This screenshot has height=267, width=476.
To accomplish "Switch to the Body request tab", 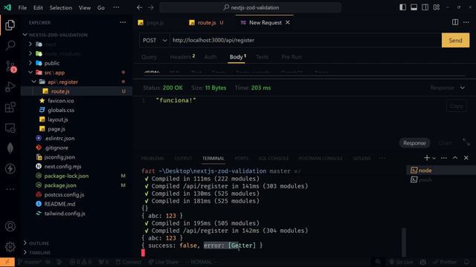I will pyautogui.click(x=237, y=57).
